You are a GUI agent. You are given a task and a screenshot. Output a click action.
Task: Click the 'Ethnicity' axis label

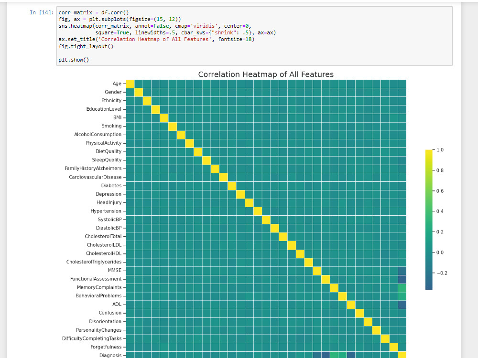(111, 100)
